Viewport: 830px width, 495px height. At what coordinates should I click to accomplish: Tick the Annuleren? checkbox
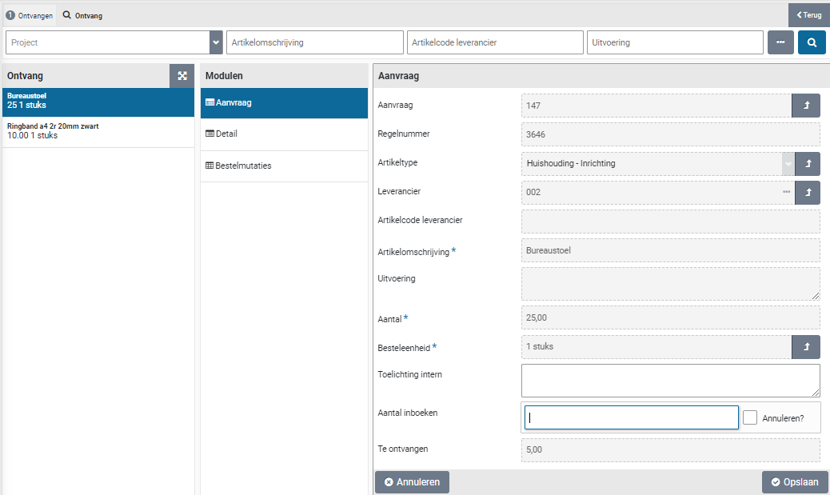[x=750, y=417]
